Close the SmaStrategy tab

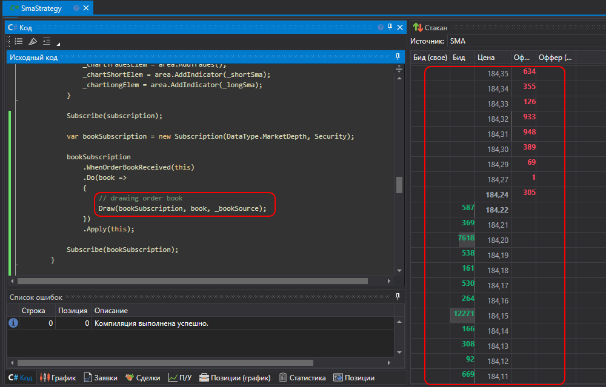[86, 8]
